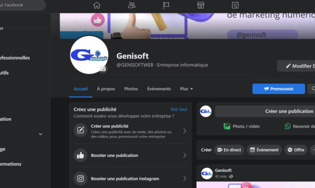Open the Genisoft profile picture

[x=89, y=55]
